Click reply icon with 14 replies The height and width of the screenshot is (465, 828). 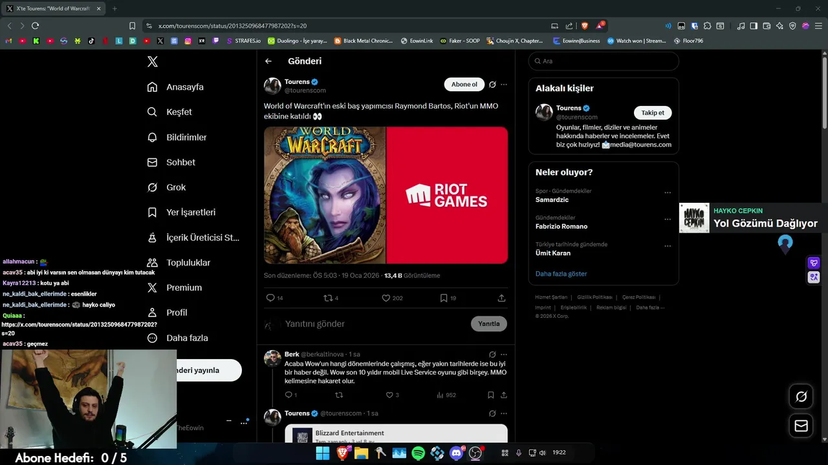point(270,298)
